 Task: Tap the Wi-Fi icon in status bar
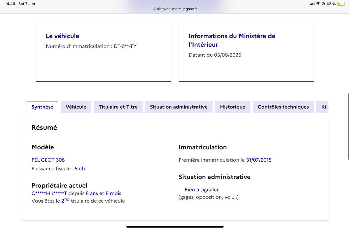tap(318, 4)
